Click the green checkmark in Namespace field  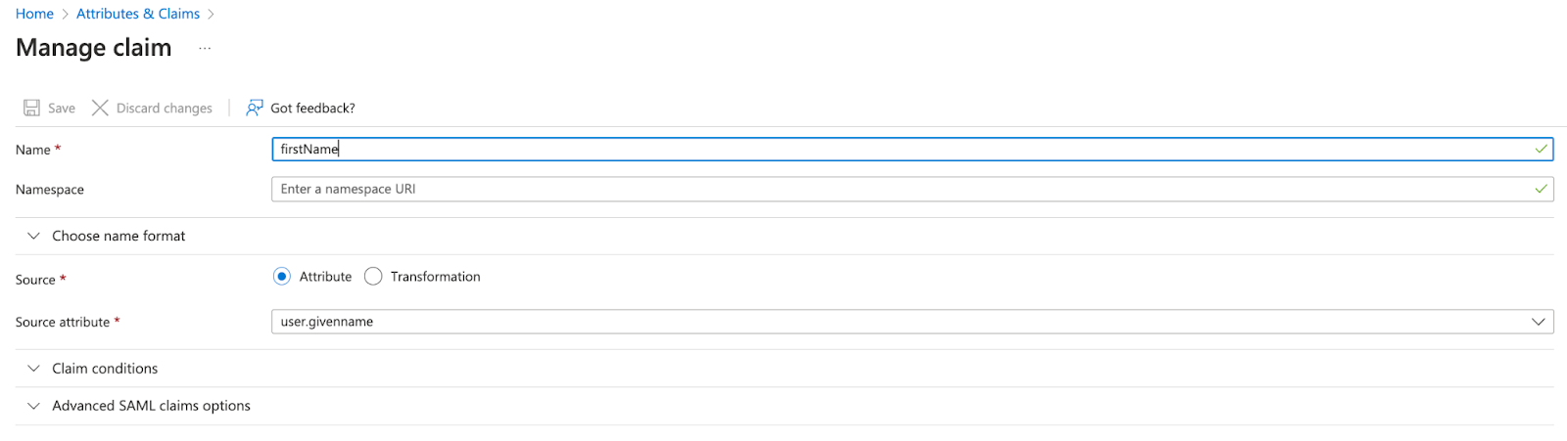pyautogui.click(x=1542, y=189)
